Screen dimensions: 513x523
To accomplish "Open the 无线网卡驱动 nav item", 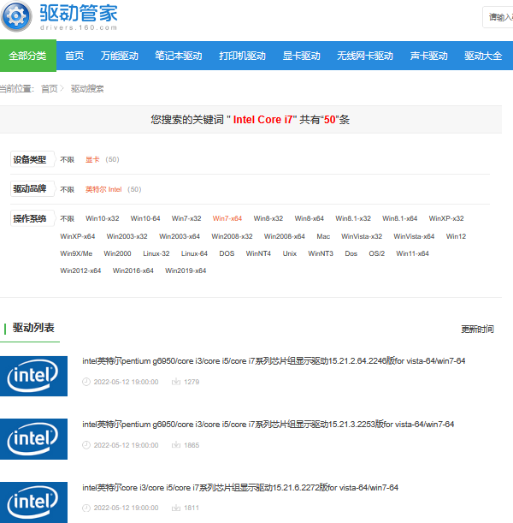I will [x=365, y=56].
